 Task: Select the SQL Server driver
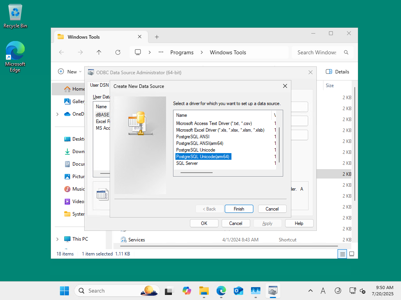point(187,163)
